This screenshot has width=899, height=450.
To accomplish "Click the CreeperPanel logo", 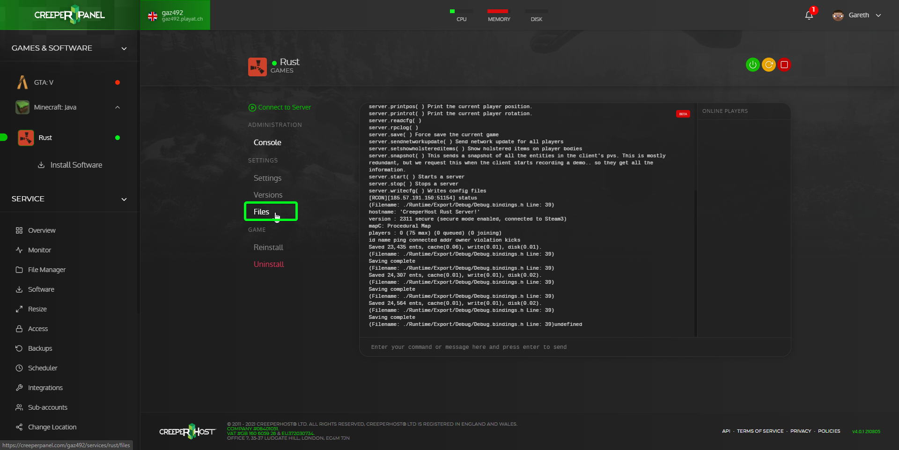I will click(69, 15).
